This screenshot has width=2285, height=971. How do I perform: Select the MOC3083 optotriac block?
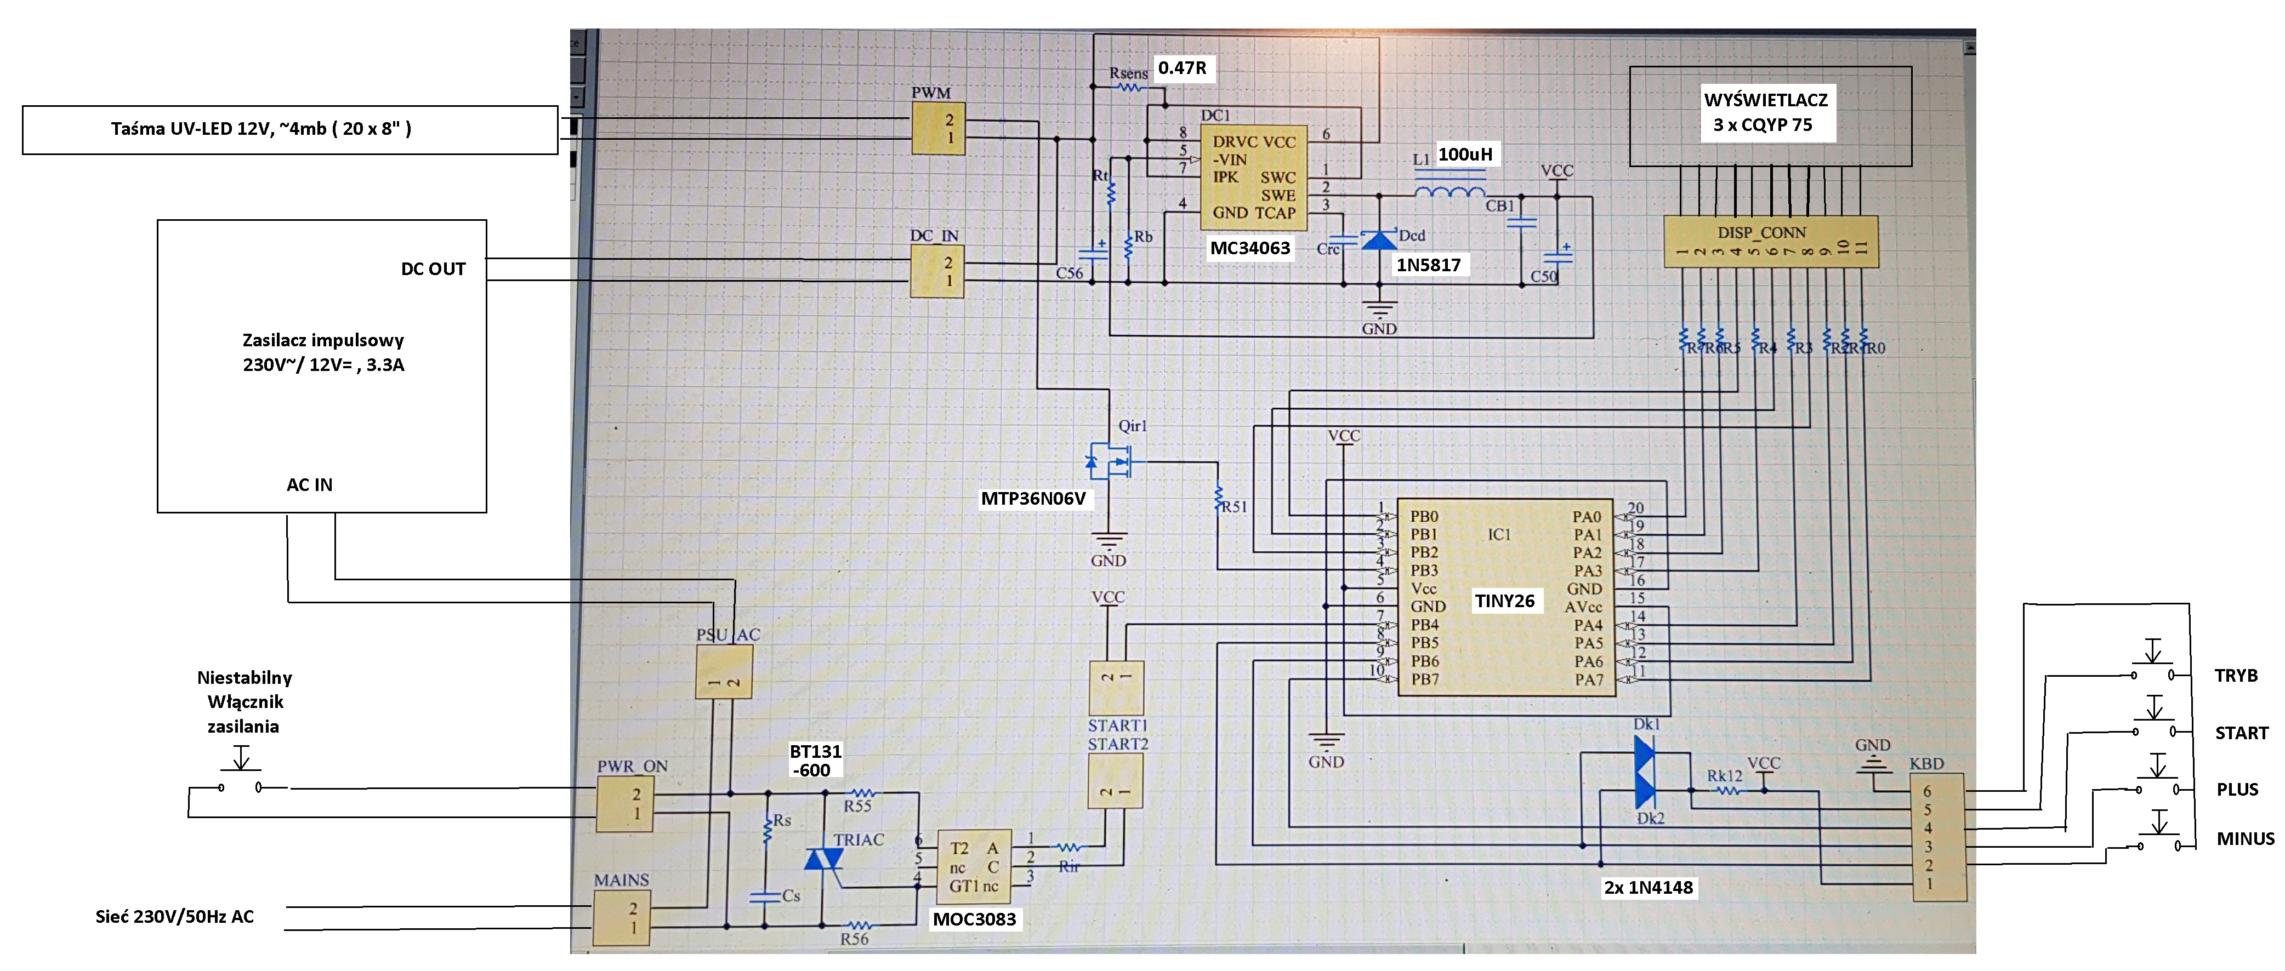click(973, 866)
